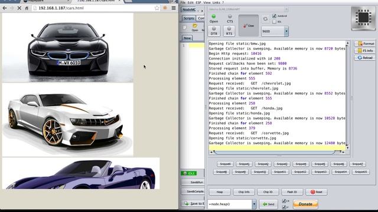Toggle the CR checkbox near Send
378x212 pixels.
[284, 201]
